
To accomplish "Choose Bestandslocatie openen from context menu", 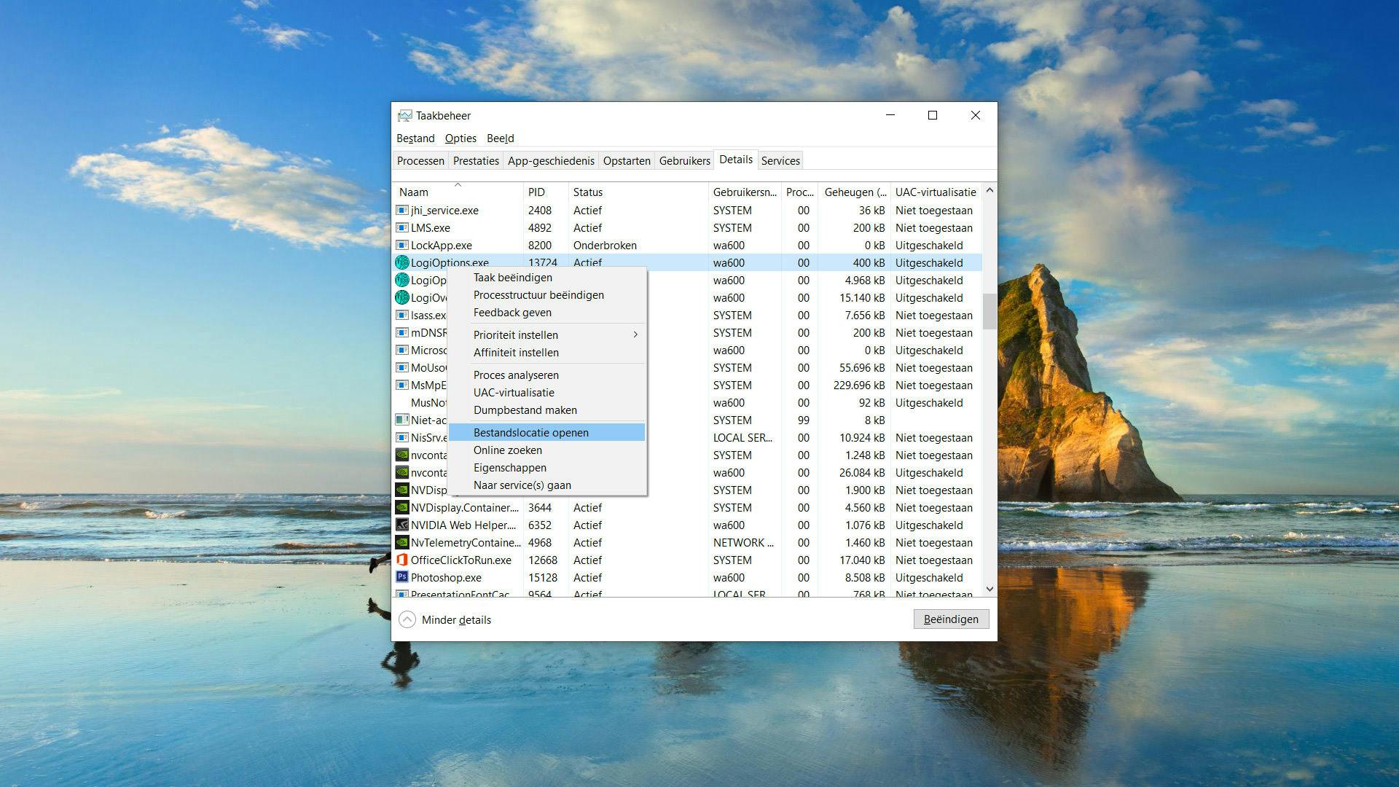I will point(531,432).
